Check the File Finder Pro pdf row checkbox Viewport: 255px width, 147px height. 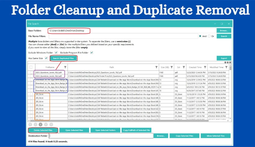click(31, 76)
